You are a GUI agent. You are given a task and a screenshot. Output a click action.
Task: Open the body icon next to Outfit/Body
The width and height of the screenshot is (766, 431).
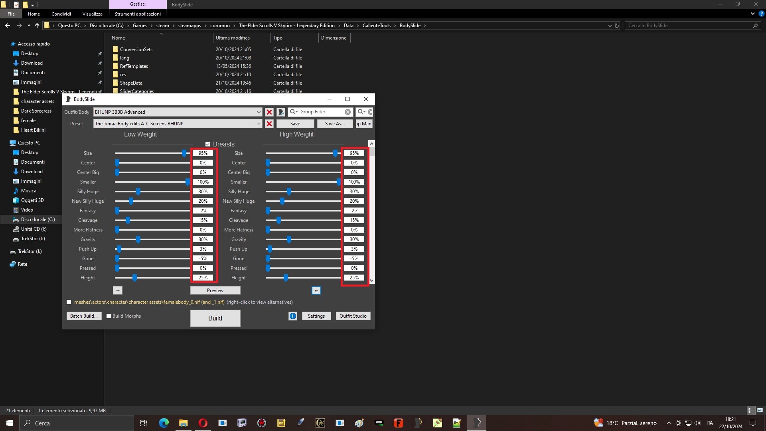281,112
